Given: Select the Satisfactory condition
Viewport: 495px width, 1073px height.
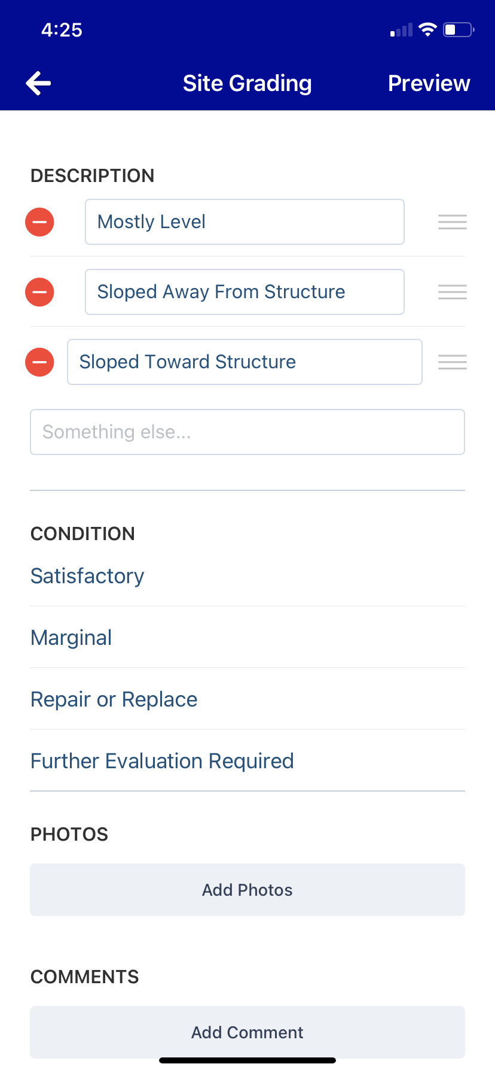Looking at the screenshot, I should pos(87,575).
